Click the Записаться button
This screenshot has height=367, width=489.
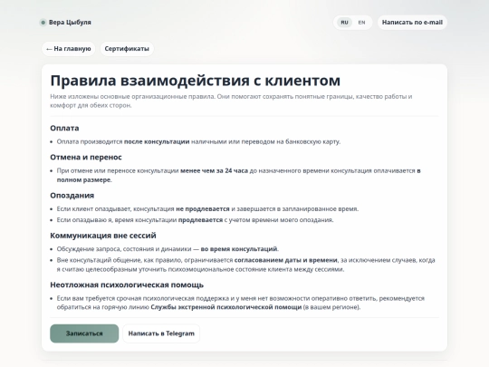click(84, 333)
